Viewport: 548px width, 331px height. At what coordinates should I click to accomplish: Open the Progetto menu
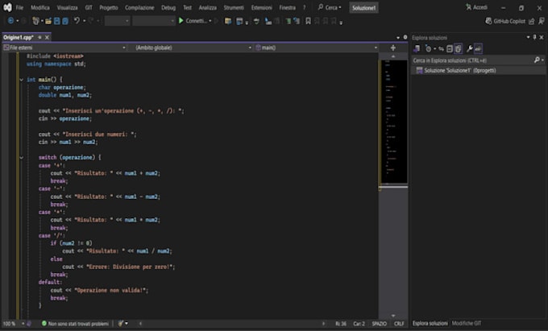point(108,7)
